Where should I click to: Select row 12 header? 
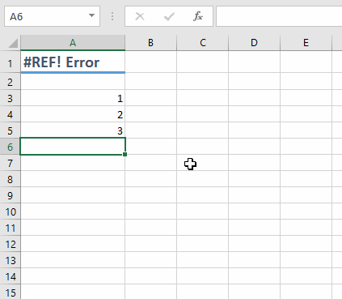[11, 244]
